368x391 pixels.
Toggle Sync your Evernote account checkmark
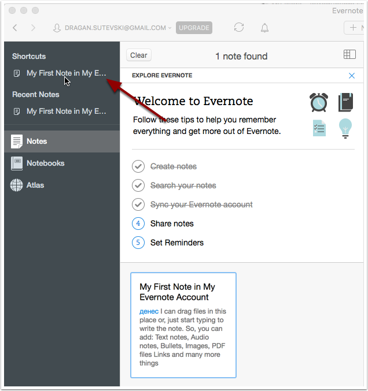click(x=138, y=205)
